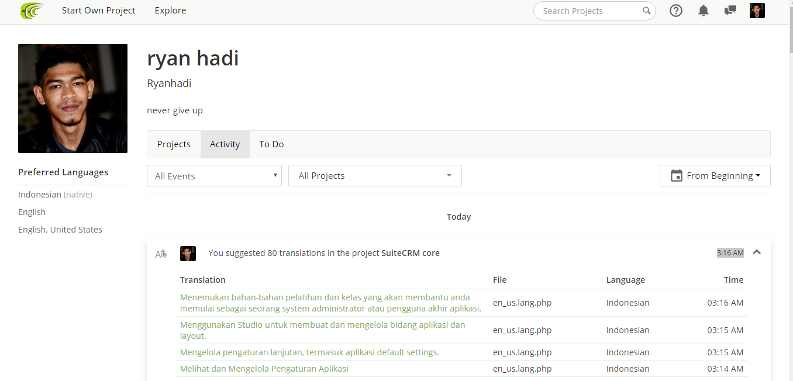Click Start Own Project link
The height and width of the screenshot is (381, 793).
point(99,11)
